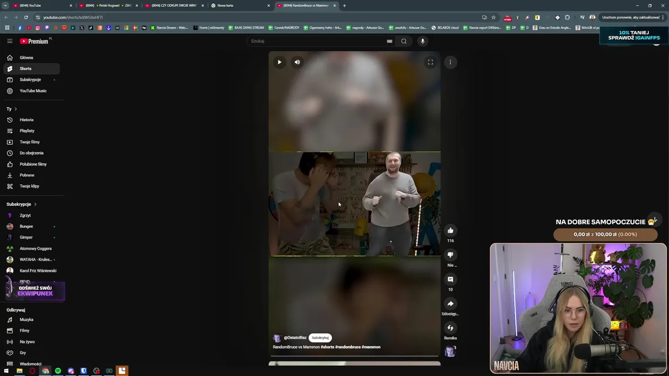Remix this Short
This screenshot has width=669, height=376.
[450, 328]
